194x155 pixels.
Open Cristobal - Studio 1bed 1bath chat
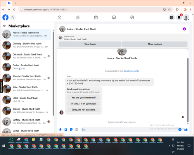(x=26, y=56)
